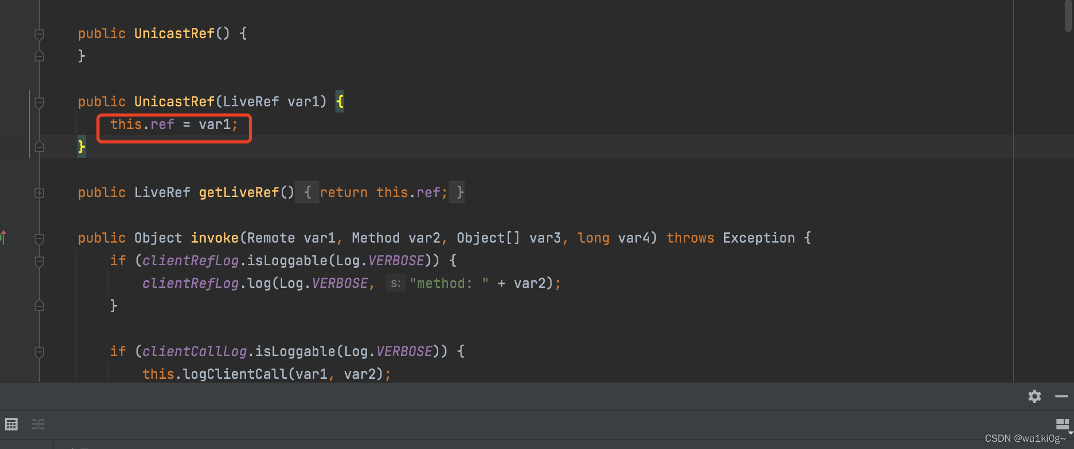Screen dimensions: 1074x449
Task: Click the editor vertical scrollbar thumb
Action: coord(1068,15)
